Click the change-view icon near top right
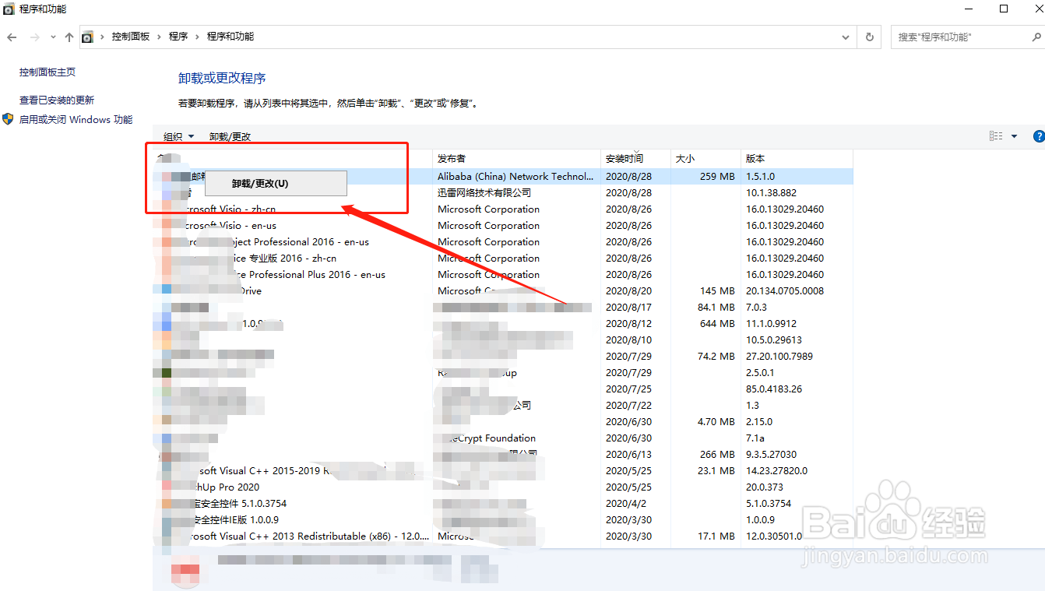Viewport: 1045px width, 591px height. pyautogui.click(x=996, y=135)
